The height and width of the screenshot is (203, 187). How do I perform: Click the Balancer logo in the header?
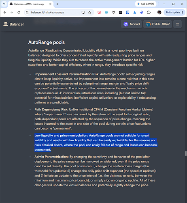pyautogui.click(x=13, y=24)
